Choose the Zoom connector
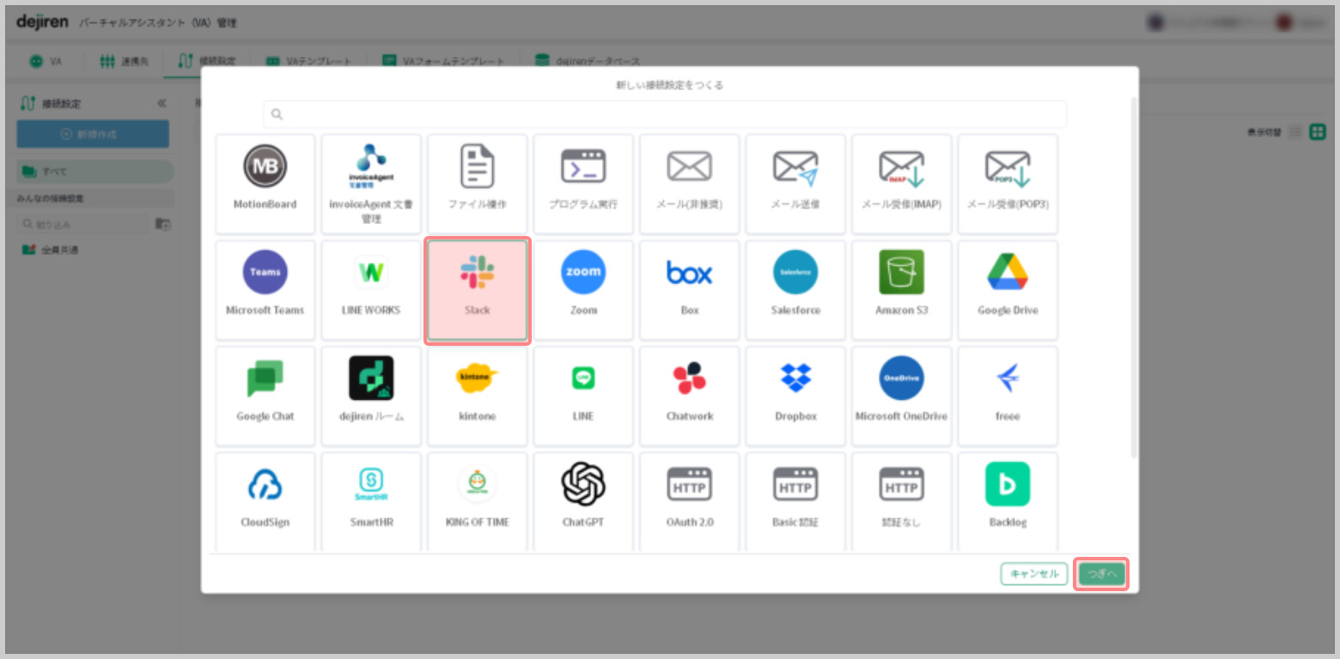Image resolution: width=1340 pixels, height=659 pixels. pos(583,290)
